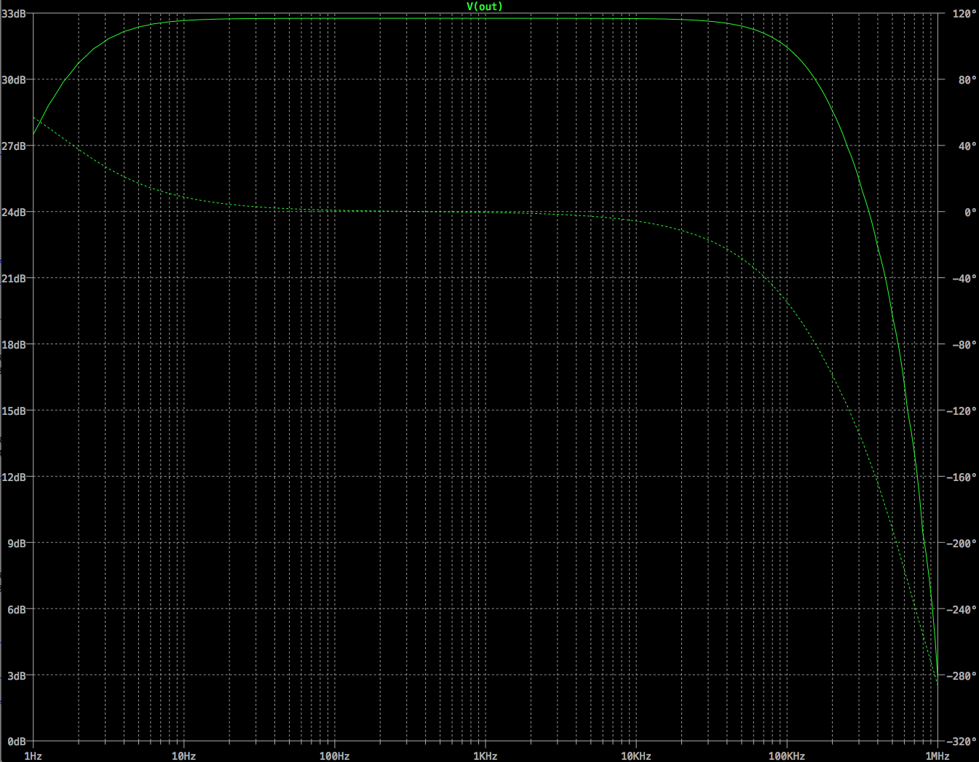Screen dimensions: 979x762
Task: Click the 1MHz frequency axis label
Action: (938, 756)
